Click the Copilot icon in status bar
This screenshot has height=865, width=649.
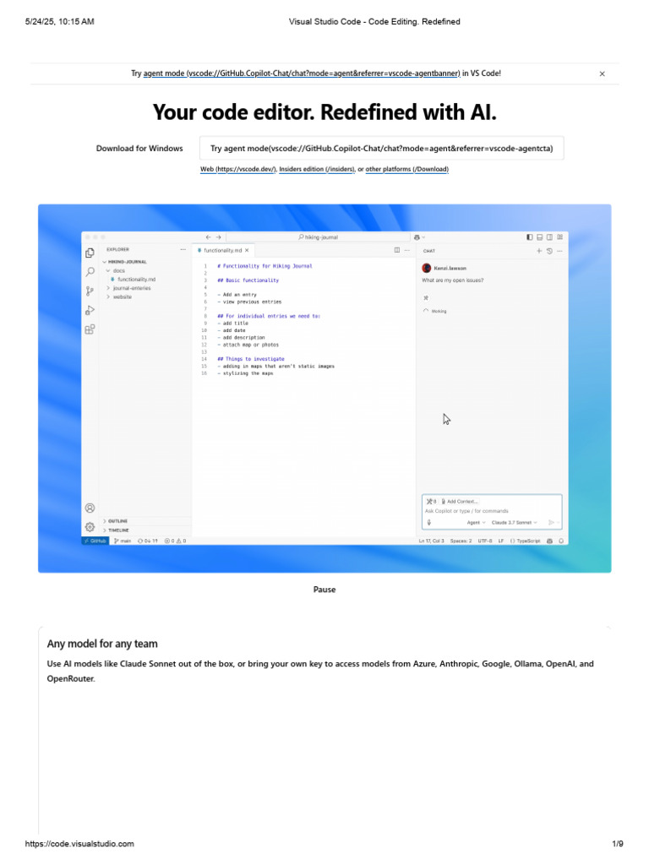pos(549,541)
